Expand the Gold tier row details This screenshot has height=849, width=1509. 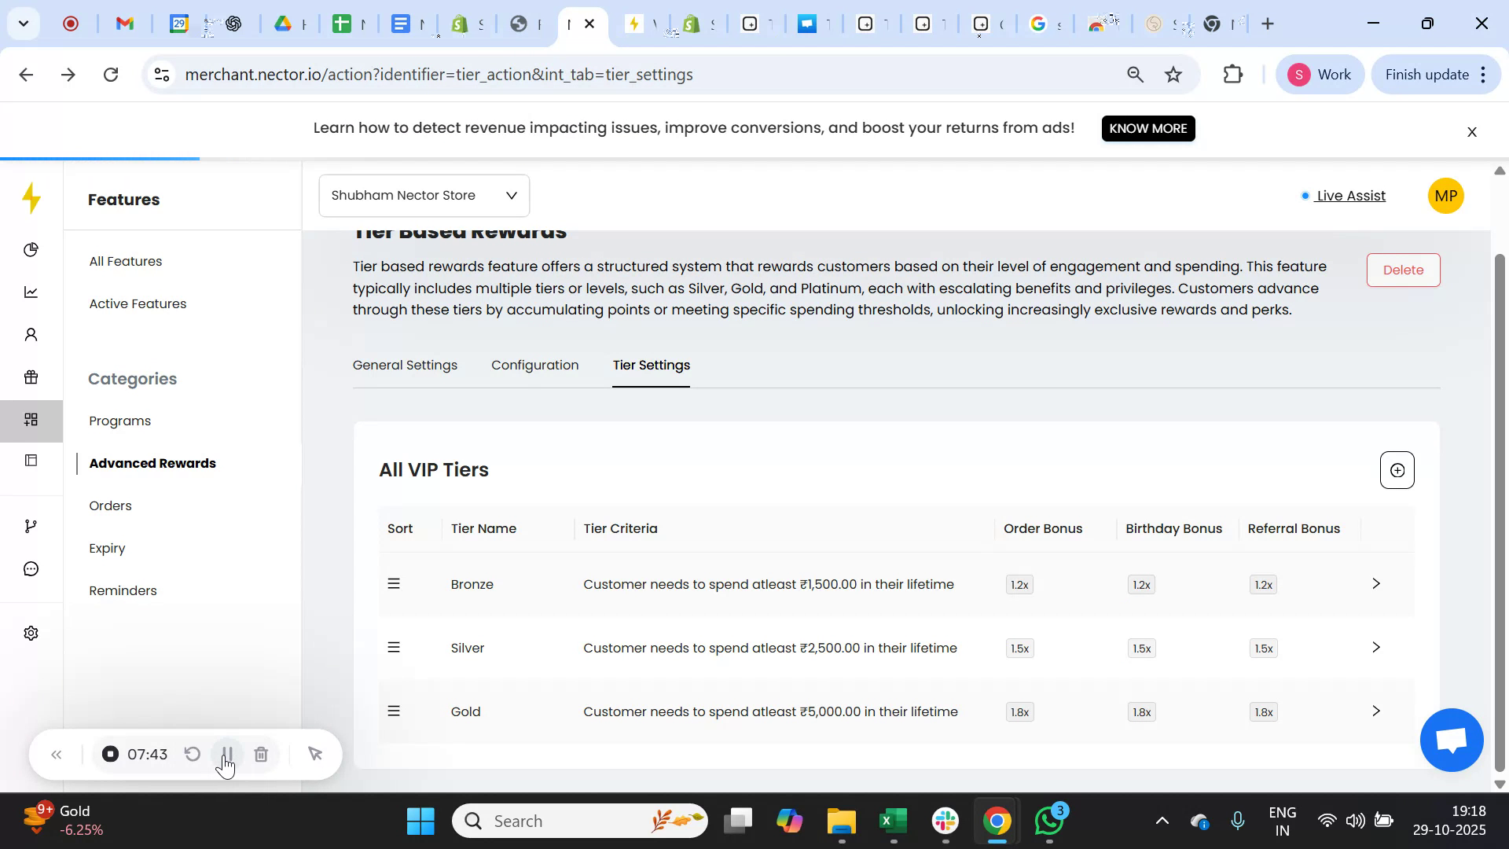(1376, 711)
